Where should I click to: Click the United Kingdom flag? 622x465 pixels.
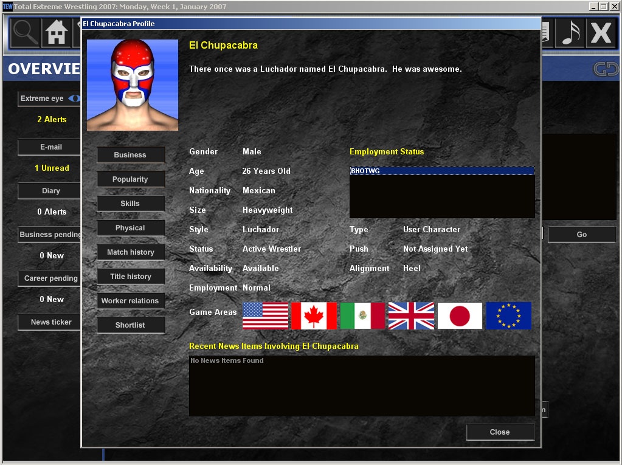point(411,316)
